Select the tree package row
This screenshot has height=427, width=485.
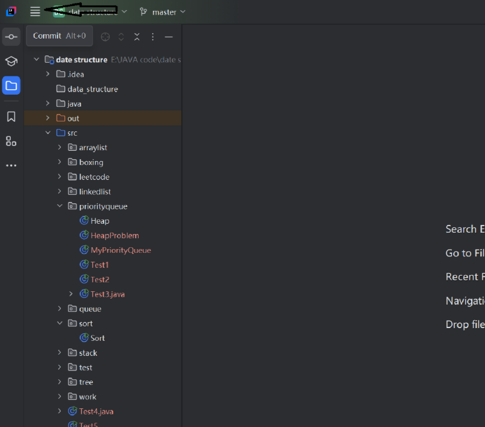(x=102, y=382)
